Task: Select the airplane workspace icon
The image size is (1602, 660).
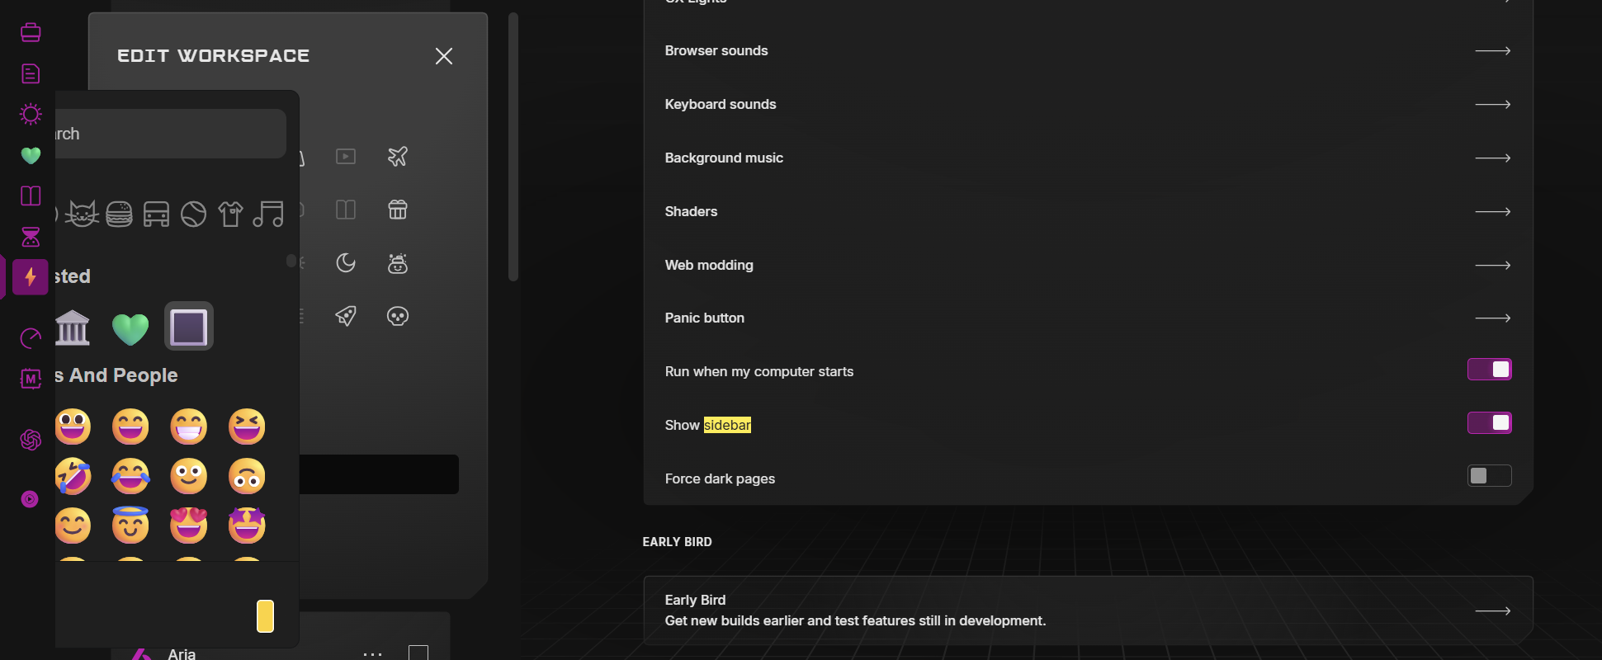Action: 398,157
